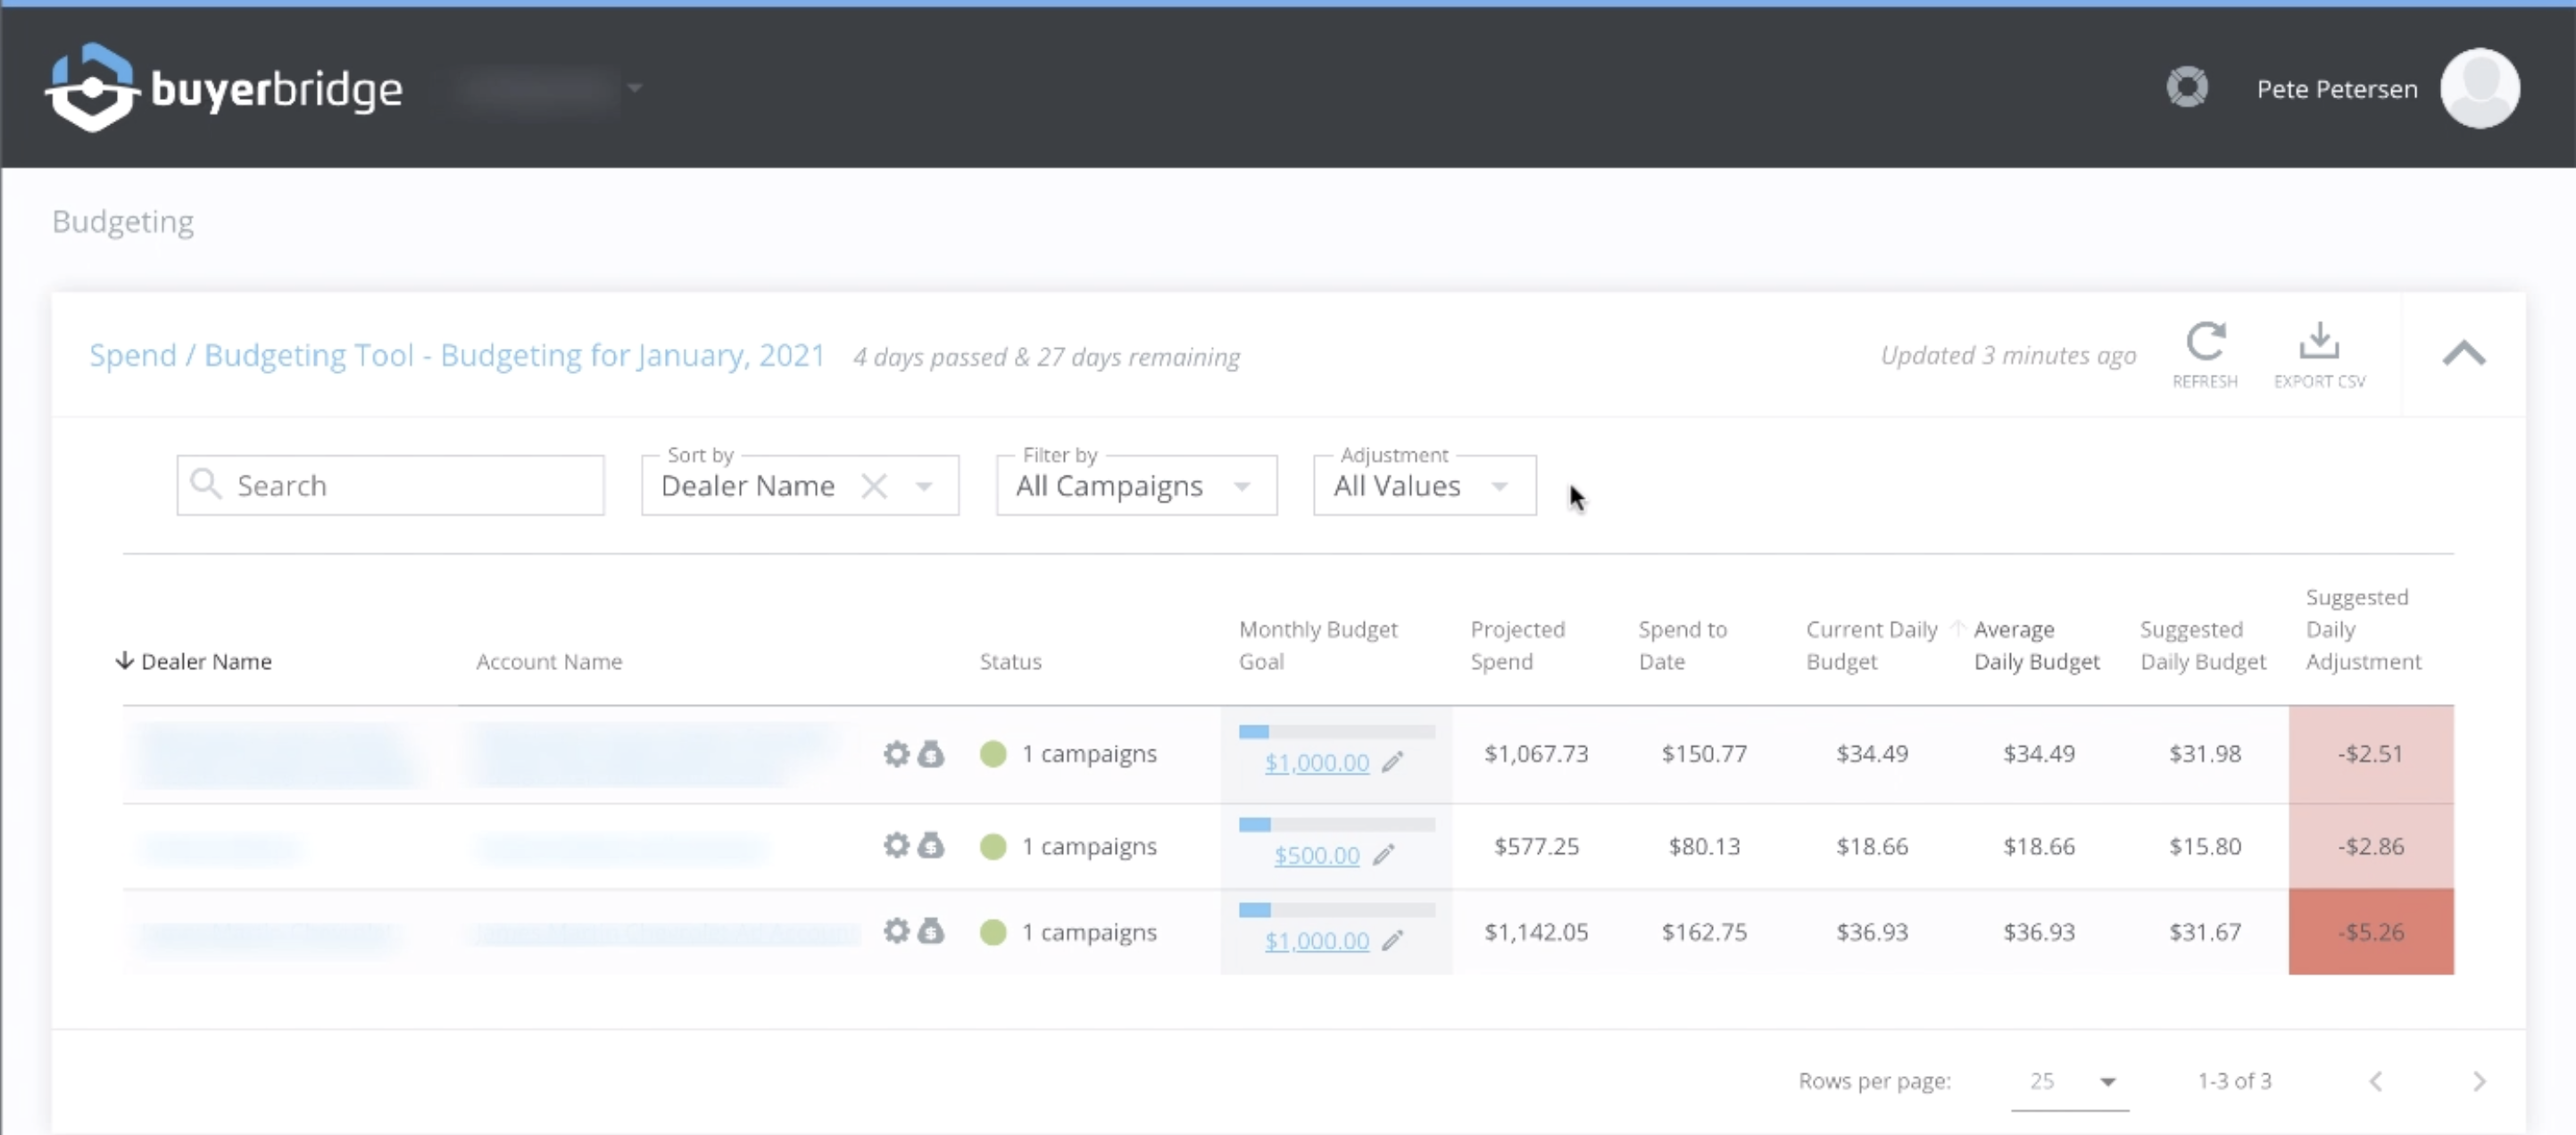Click money bag icon in second dealer row
2576x1135 pixels.
coord(931,846)
